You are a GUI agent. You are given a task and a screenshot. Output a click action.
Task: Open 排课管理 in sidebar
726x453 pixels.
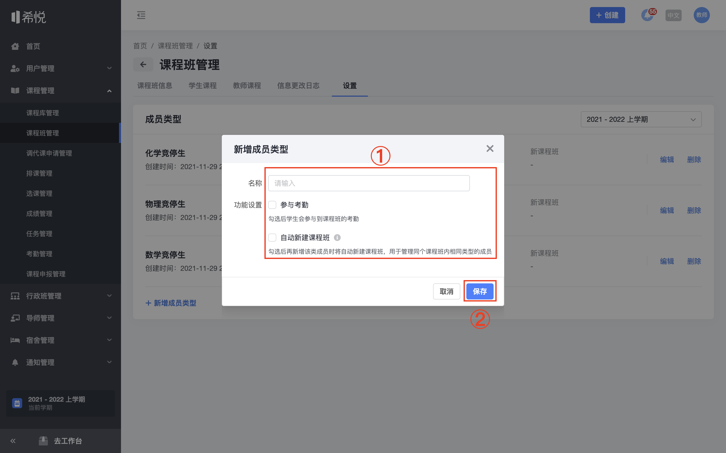(60, 173)
